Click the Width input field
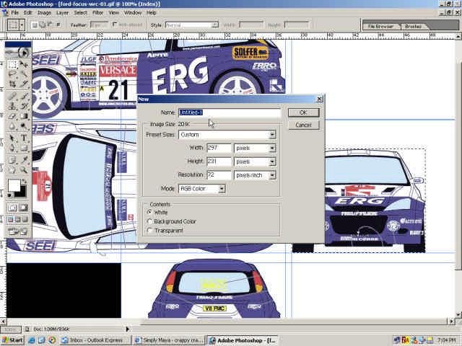 point(218,148)
